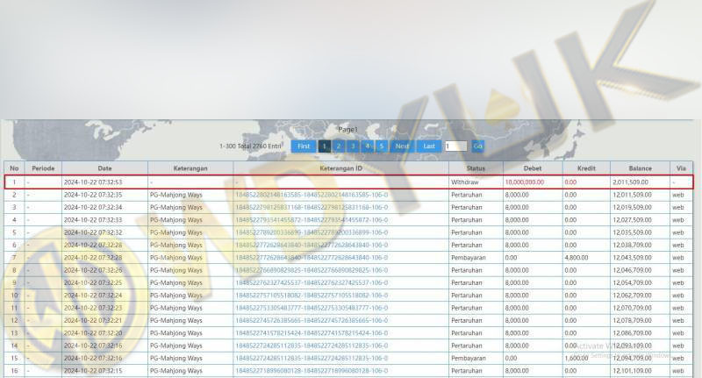Screen dimensions: 702x378
Task: Open Keterangan ID link in Pembayaran row 7
Action: coord(312,258)
